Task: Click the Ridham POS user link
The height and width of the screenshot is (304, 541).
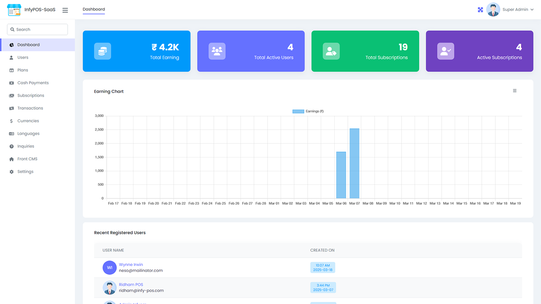Action: tap(131, 284)
